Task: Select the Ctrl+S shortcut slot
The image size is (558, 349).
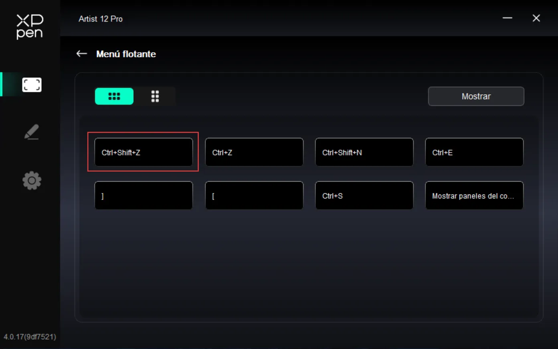Action: [364, 195]
